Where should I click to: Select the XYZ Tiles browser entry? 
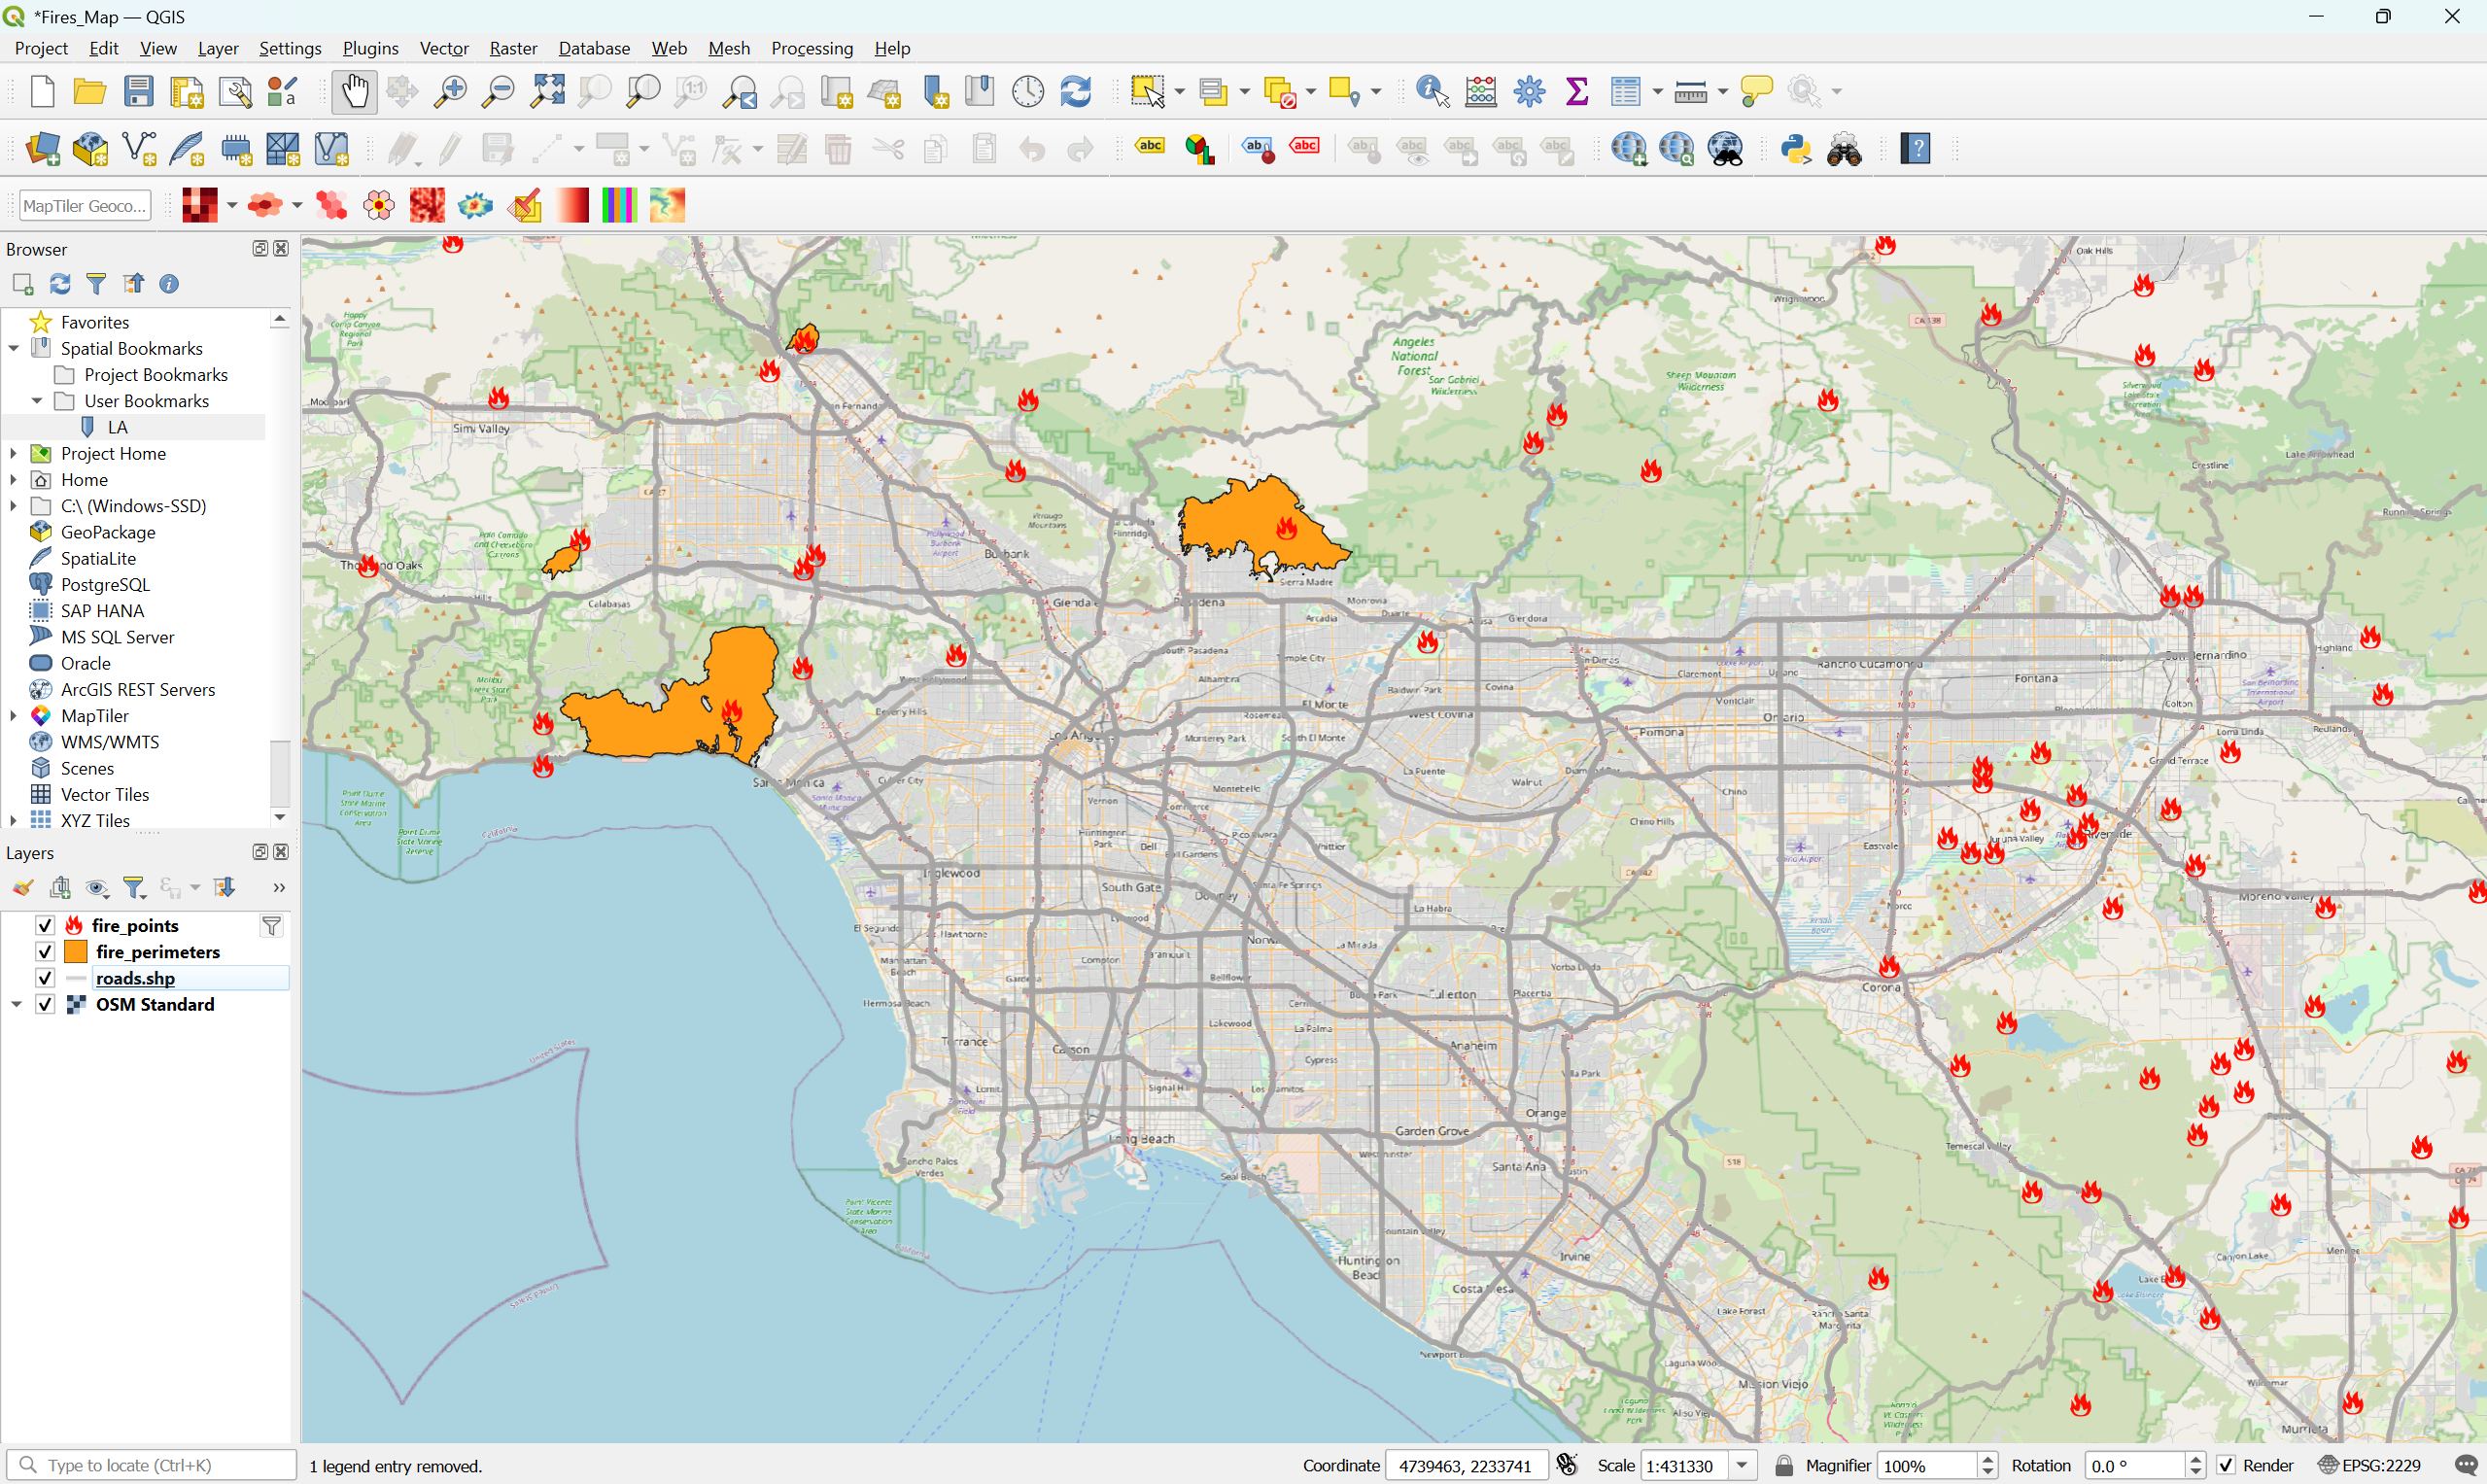[95, 821]
